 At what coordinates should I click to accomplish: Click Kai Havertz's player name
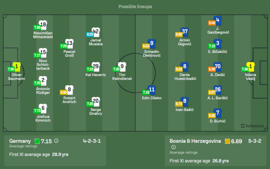click(96, 75)
